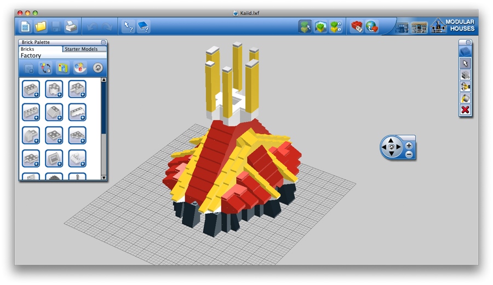Select the Delete red X tool
Image resolution: width=493 pixels, height=285 pixels.
point(465,110)
